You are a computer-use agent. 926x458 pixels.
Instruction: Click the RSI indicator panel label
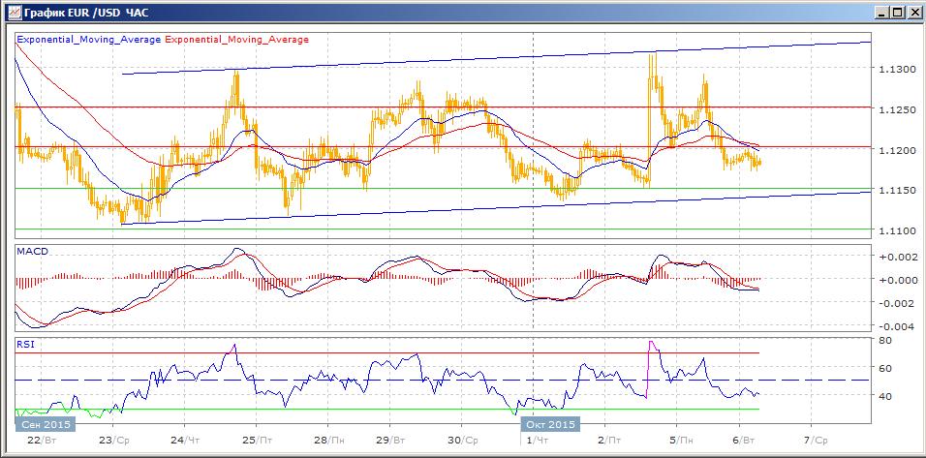(x=25, y=343)
